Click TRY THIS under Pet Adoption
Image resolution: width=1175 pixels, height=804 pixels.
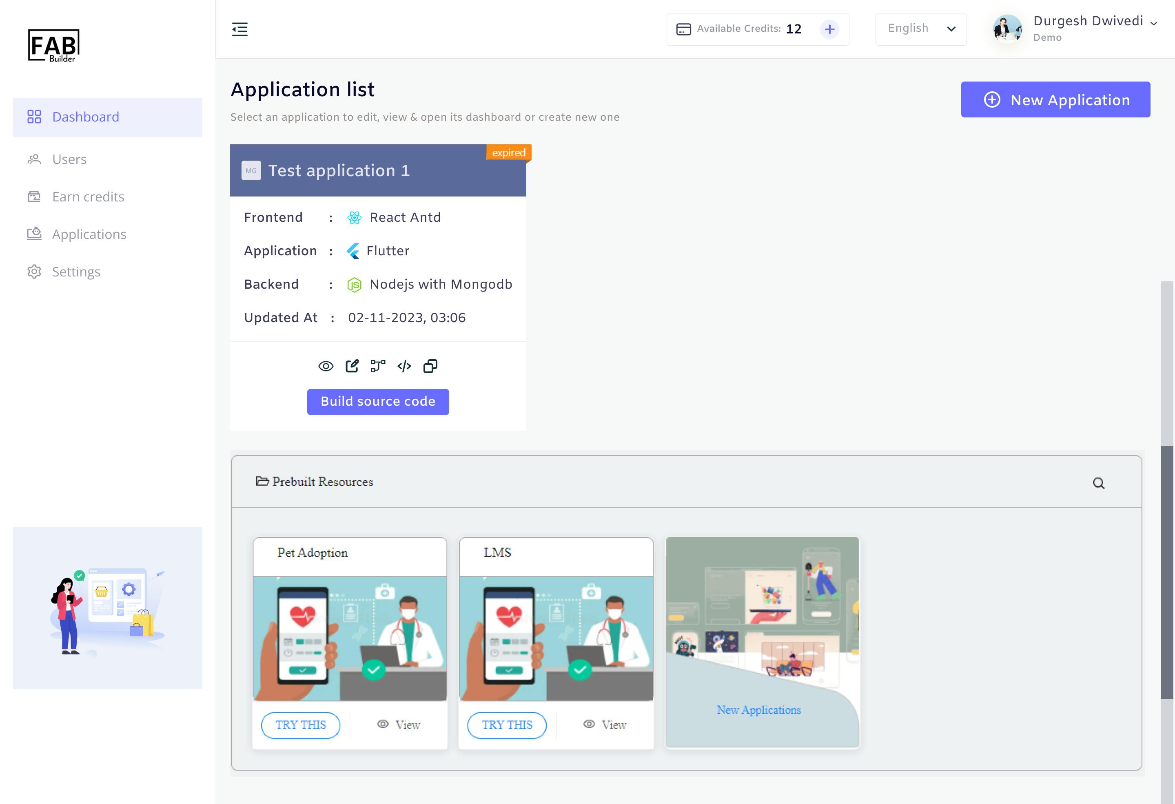tap(300, 724)
